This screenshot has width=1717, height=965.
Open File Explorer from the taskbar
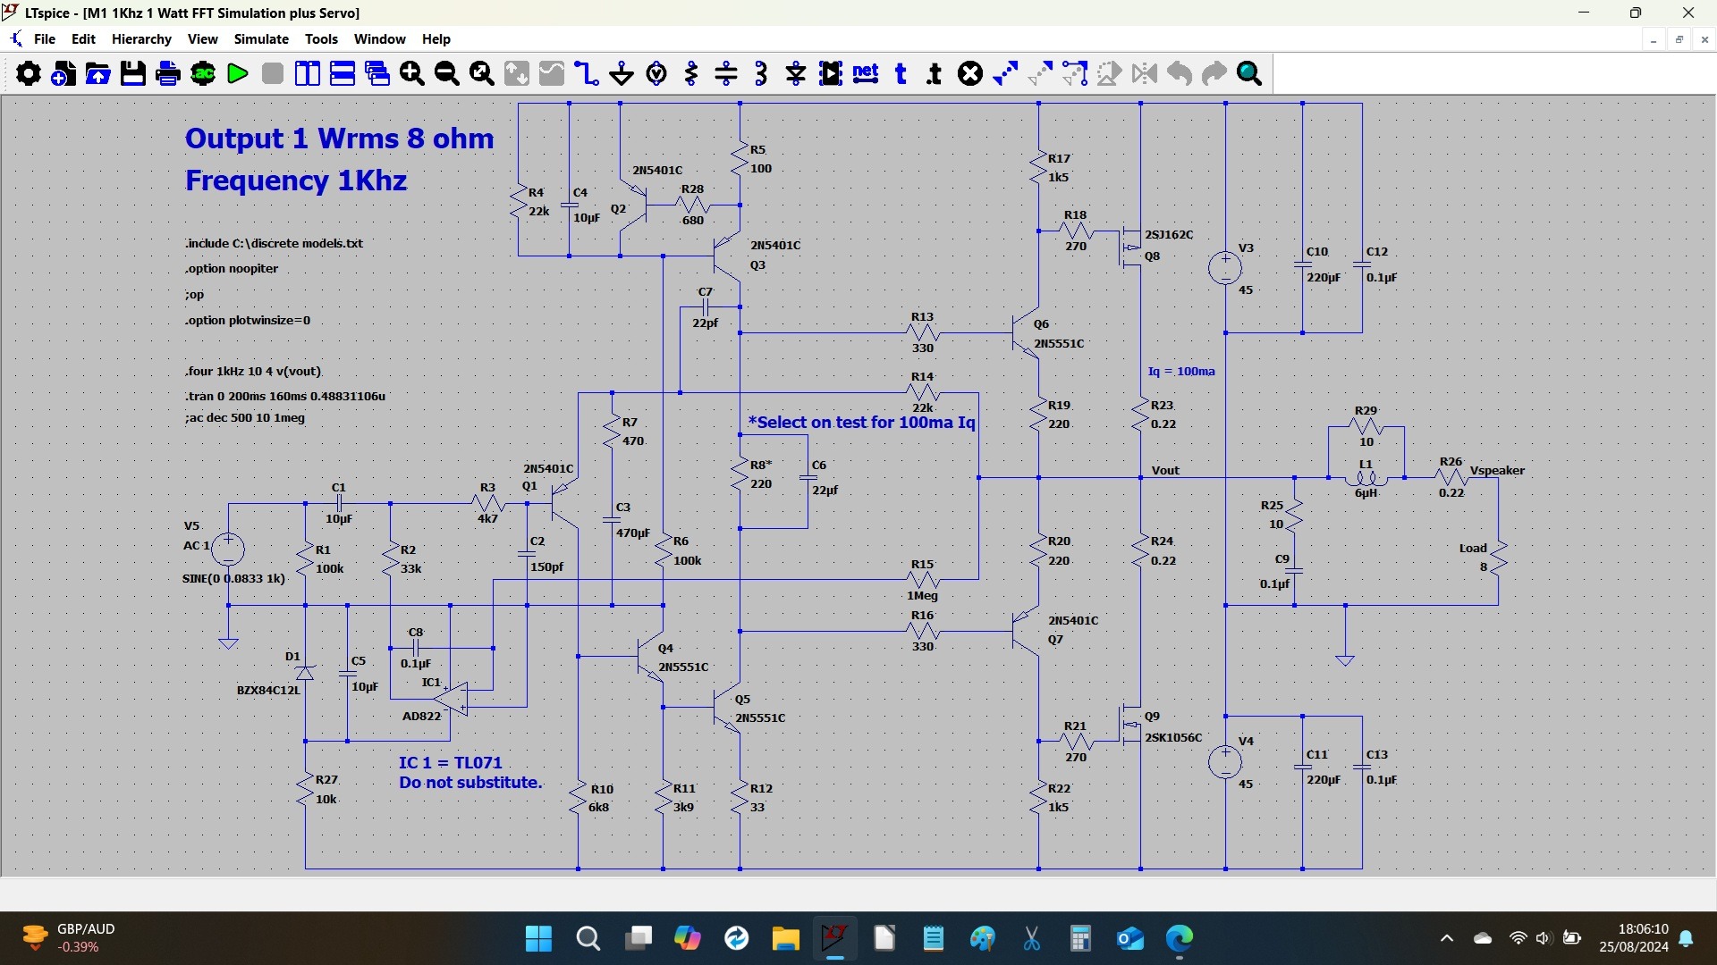785,938
